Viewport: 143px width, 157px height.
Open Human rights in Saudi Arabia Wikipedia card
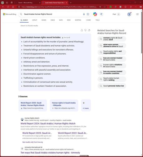[x=64, y=105]
